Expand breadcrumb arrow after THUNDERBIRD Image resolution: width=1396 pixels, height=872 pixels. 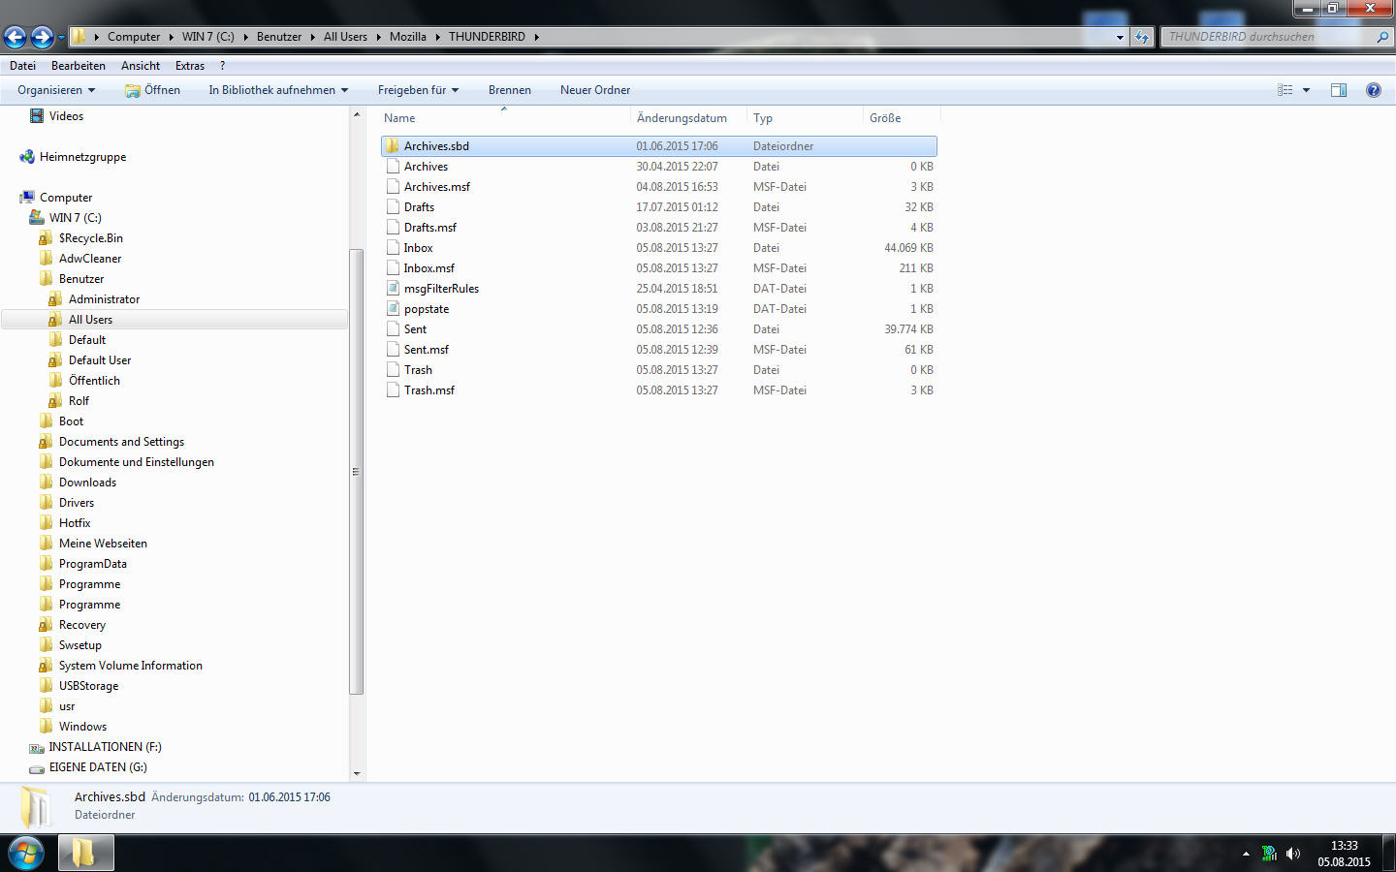(x=536, y=37)
